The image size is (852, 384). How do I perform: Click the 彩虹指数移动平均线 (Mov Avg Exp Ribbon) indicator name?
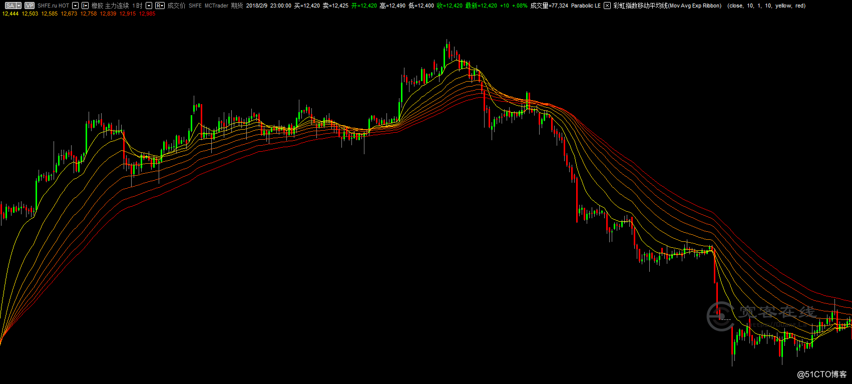(x=667, y=6)
